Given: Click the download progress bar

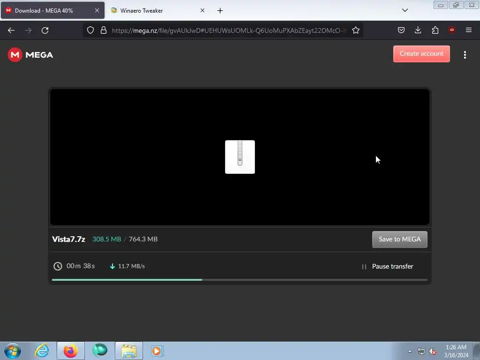Looking at the screenshot, I should click(x=240, y=279).
